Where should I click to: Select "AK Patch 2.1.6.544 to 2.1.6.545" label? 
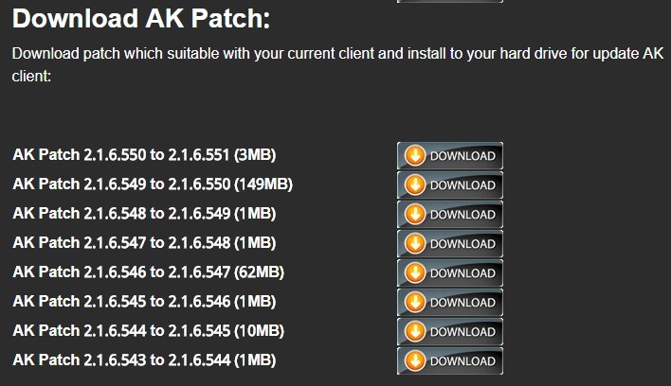tap(148, 331)
